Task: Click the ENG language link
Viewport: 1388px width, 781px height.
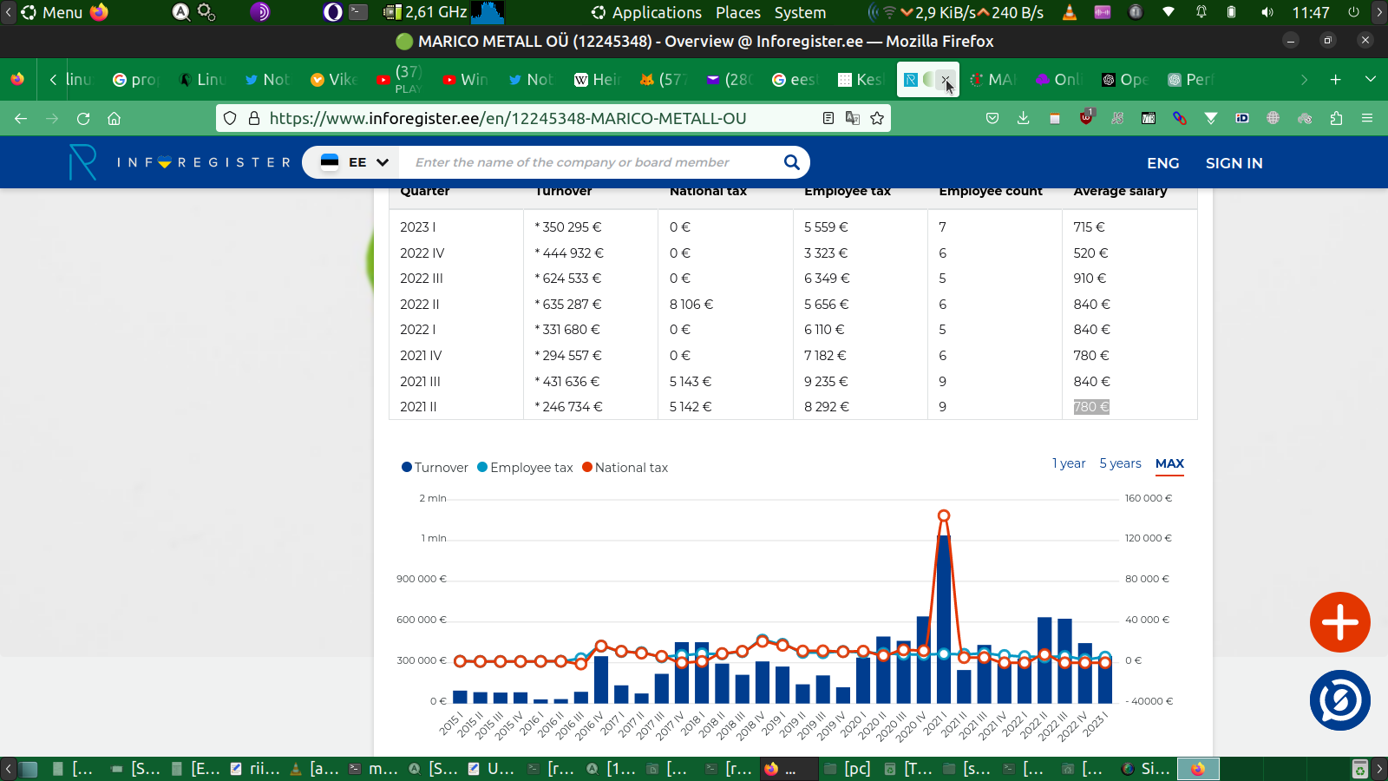Action: click(1162, 163)
